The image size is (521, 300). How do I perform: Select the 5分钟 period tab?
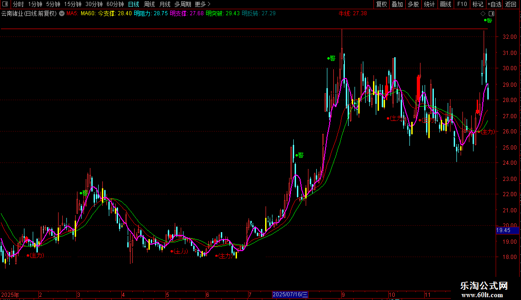[x=53, y=4]
